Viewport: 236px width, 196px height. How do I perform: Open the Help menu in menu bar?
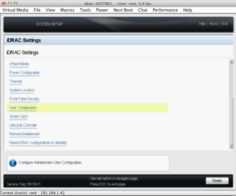187,10
